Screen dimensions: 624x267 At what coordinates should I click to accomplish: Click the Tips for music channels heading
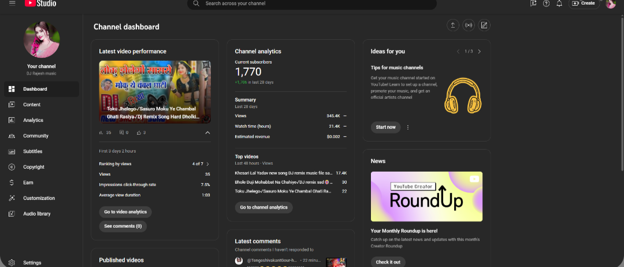click(x=397, y=68)
